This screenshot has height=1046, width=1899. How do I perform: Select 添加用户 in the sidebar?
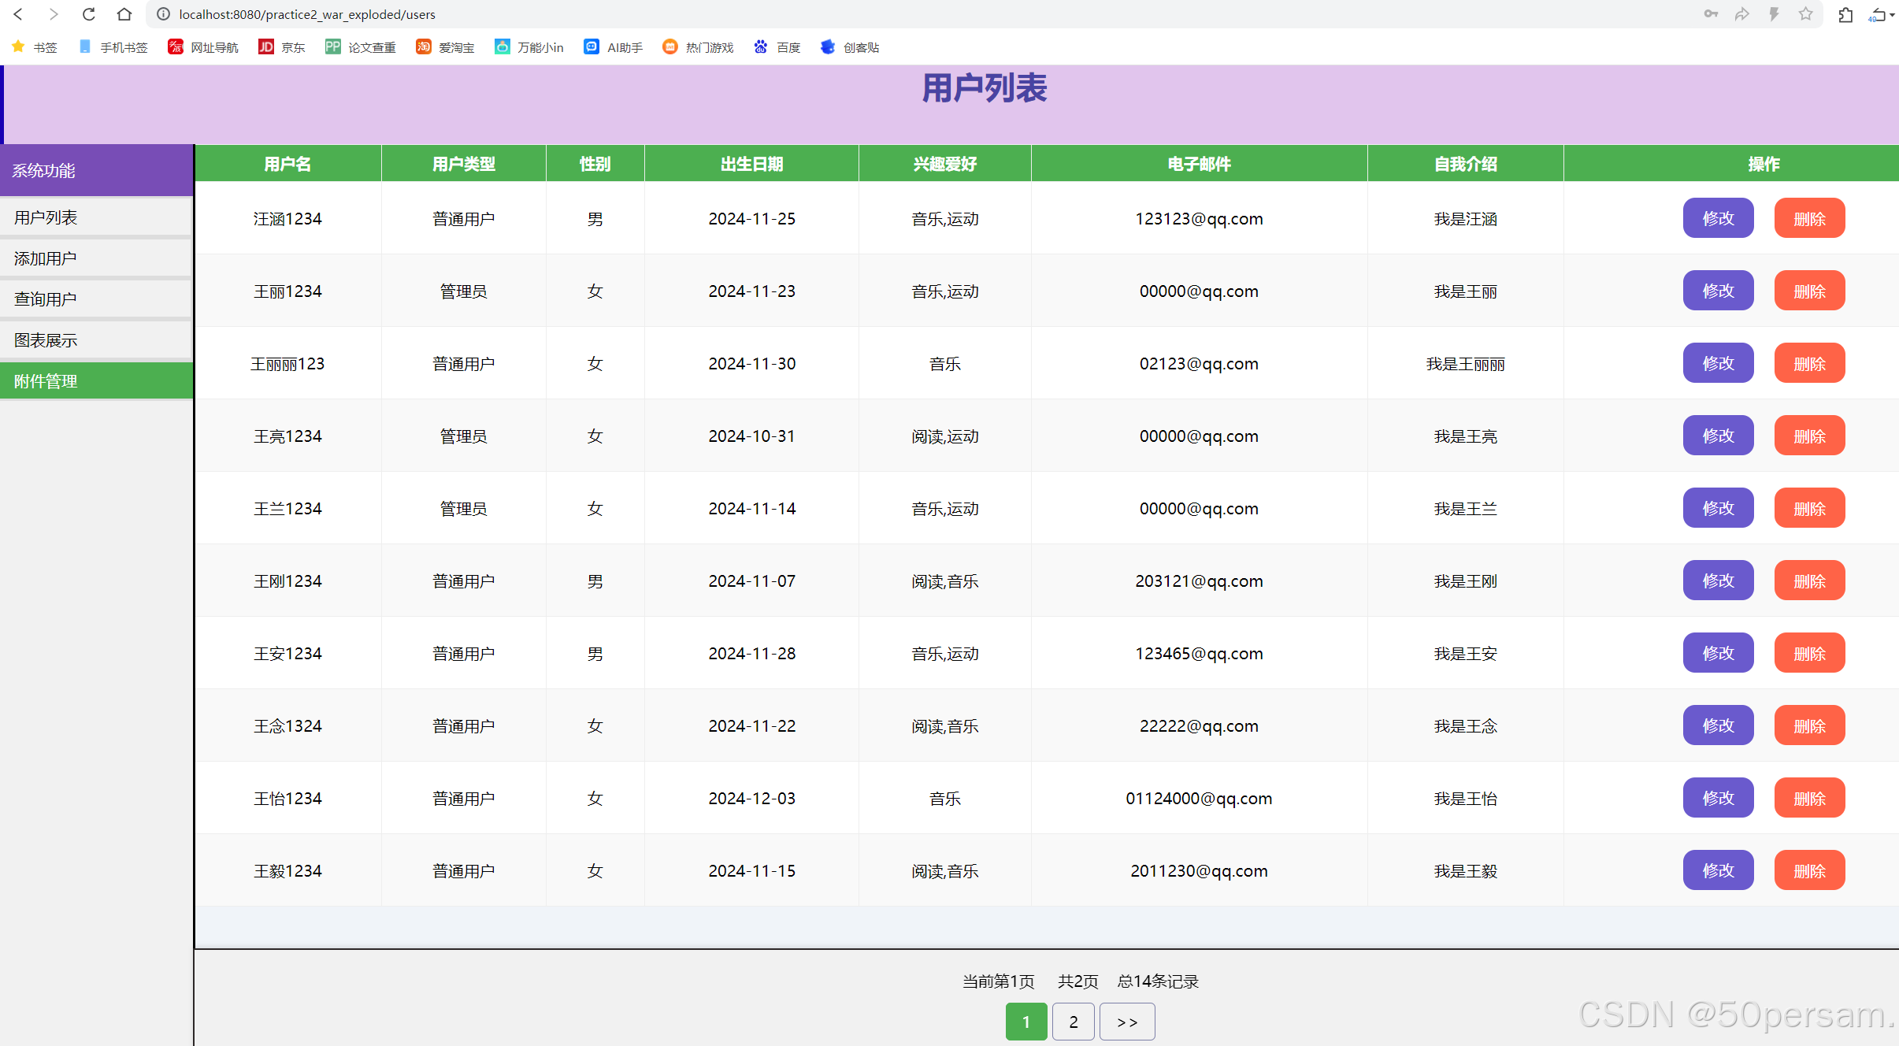click(x=96, y=258)
